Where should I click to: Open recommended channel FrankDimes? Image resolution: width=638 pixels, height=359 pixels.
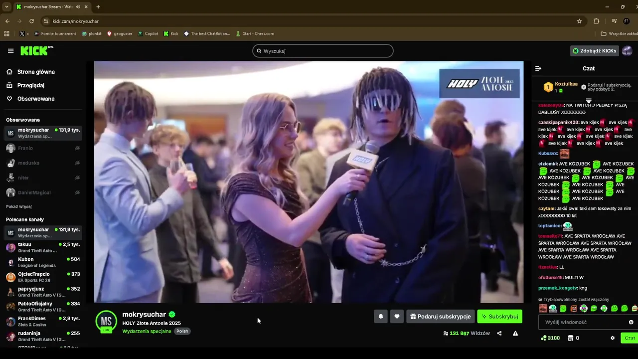43,321
